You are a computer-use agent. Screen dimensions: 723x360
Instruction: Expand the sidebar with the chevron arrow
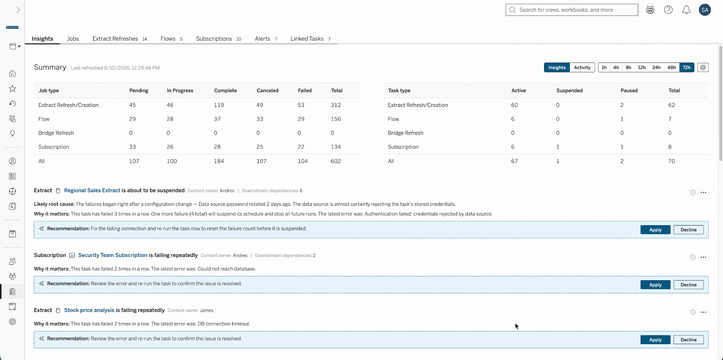click(18, 10)
